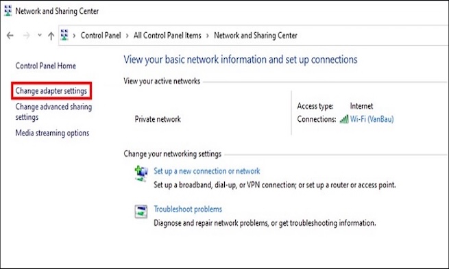Select Control Panel in the breadcrumb path
449x269 pixels.
[101, 36]
